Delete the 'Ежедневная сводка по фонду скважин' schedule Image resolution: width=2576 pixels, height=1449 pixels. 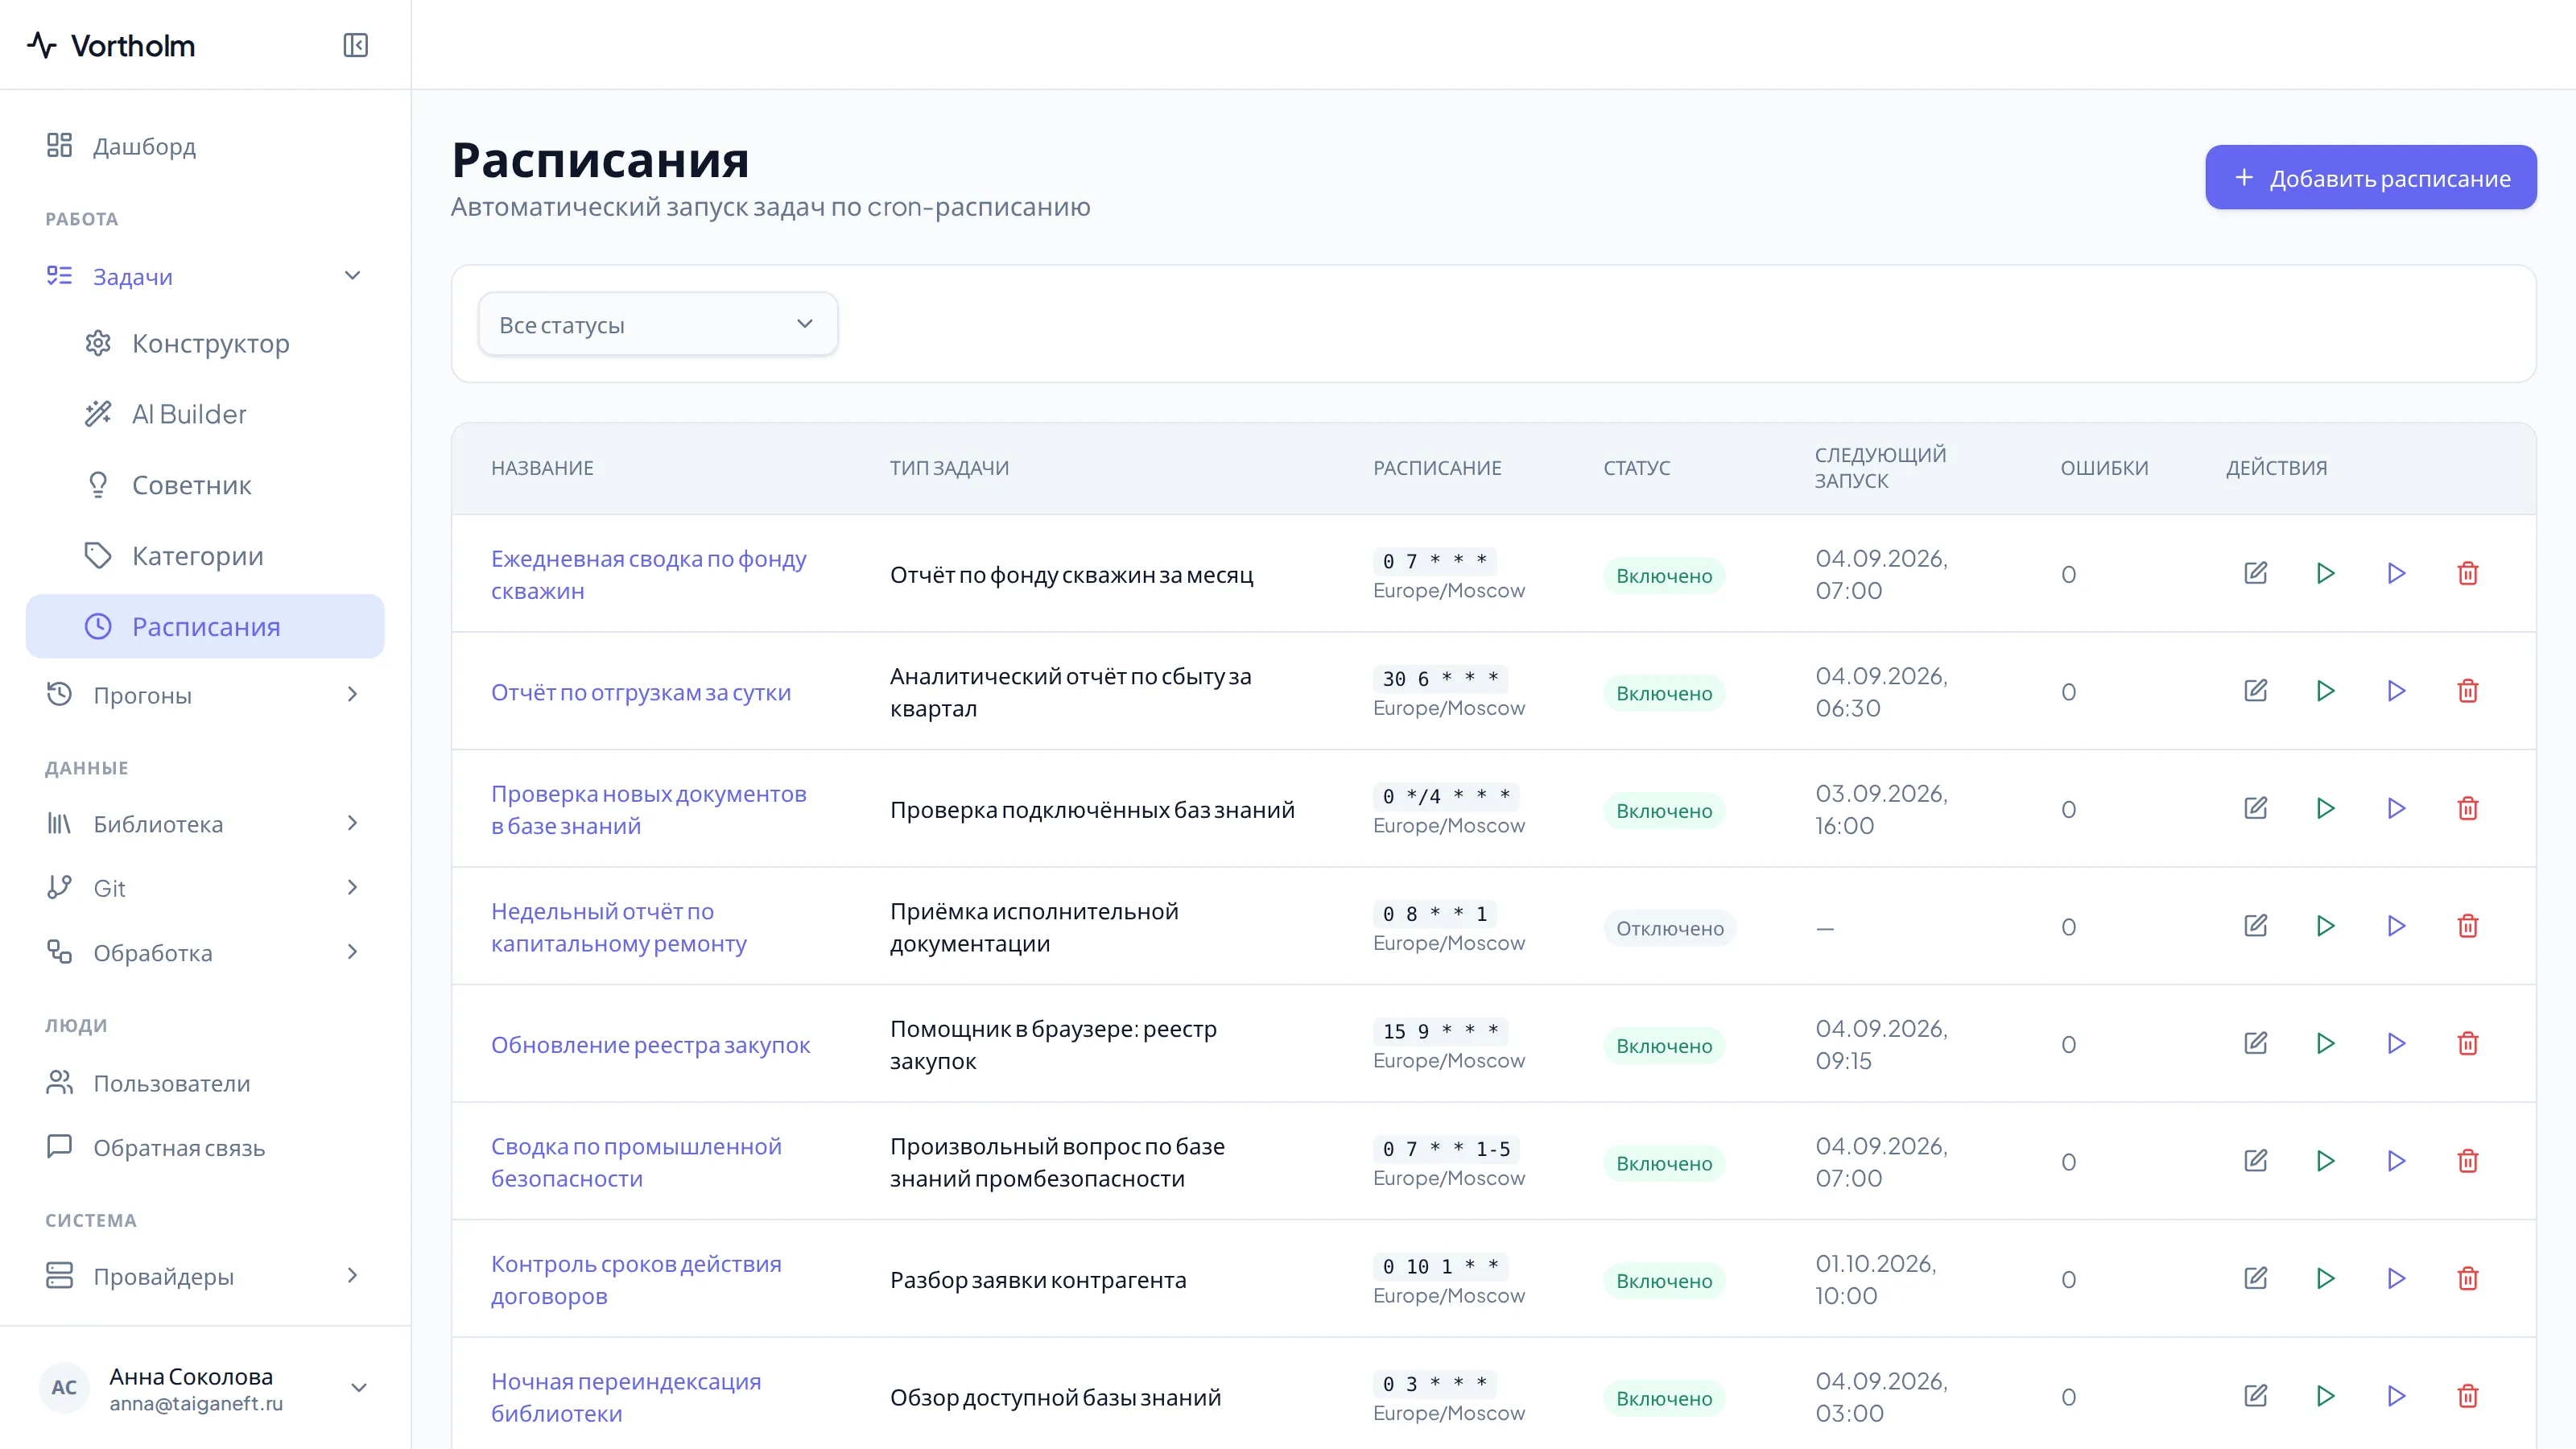(2468, 573)
